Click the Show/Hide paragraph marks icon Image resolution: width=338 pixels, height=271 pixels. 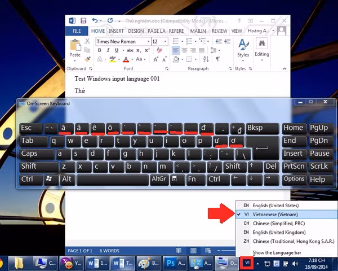coord(218,59)
